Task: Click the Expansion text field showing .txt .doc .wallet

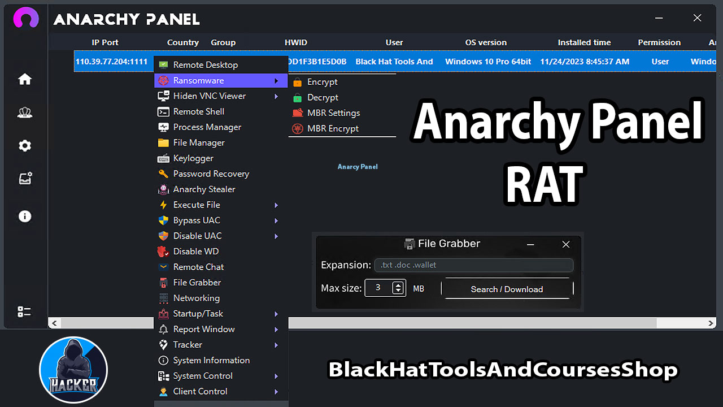Action: 473,265
